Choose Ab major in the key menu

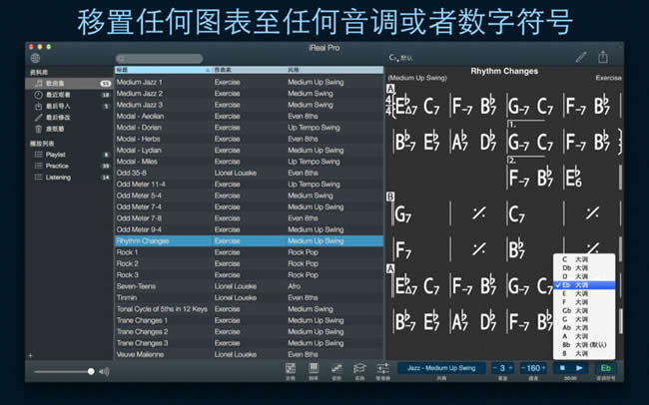pos(584,327)
